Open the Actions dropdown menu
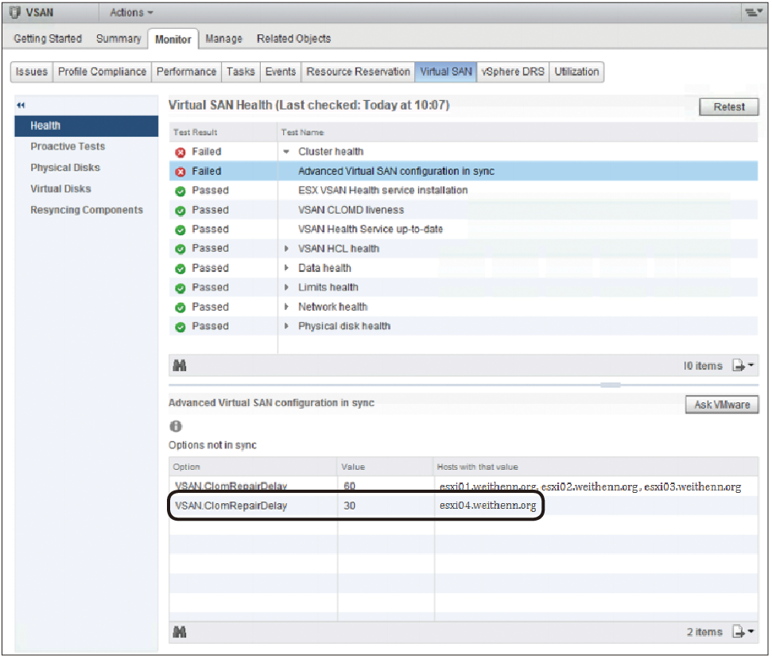 coord(131,12)
